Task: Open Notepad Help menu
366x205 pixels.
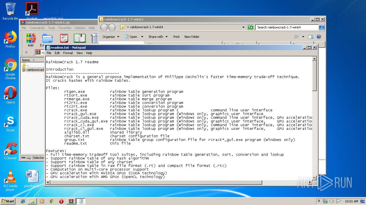Action: coord(89,53)
